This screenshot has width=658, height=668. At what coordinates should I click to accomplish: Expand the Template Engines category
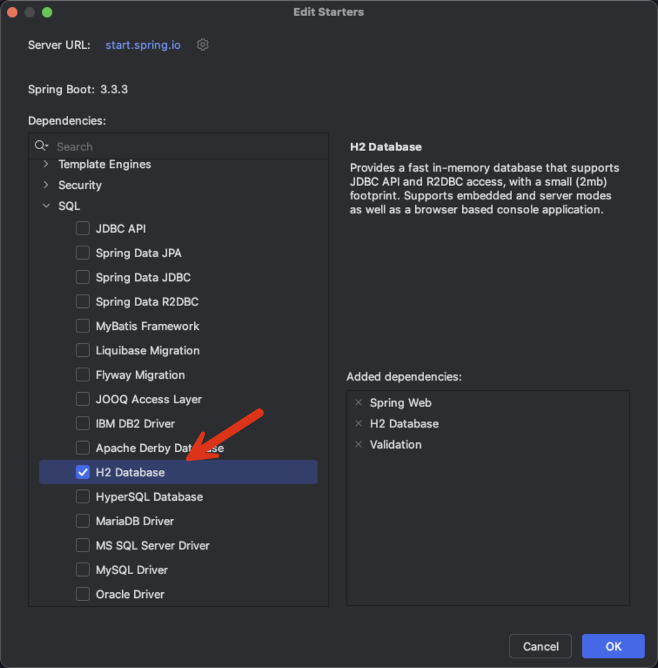click(x=46, y=165)
